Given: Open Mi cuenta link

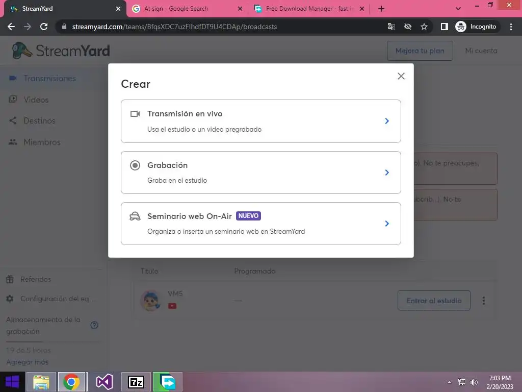Looking at the screenshot, I should (x=481, y=51).
